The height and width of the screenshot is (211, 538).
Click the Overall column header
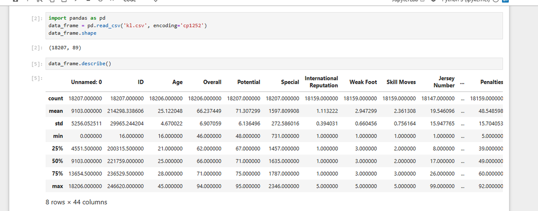tap(212, 82)
